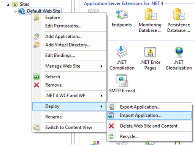
Task: Choose Recycle... from the Deploy submenu
Action: click(x=149, y=137)
